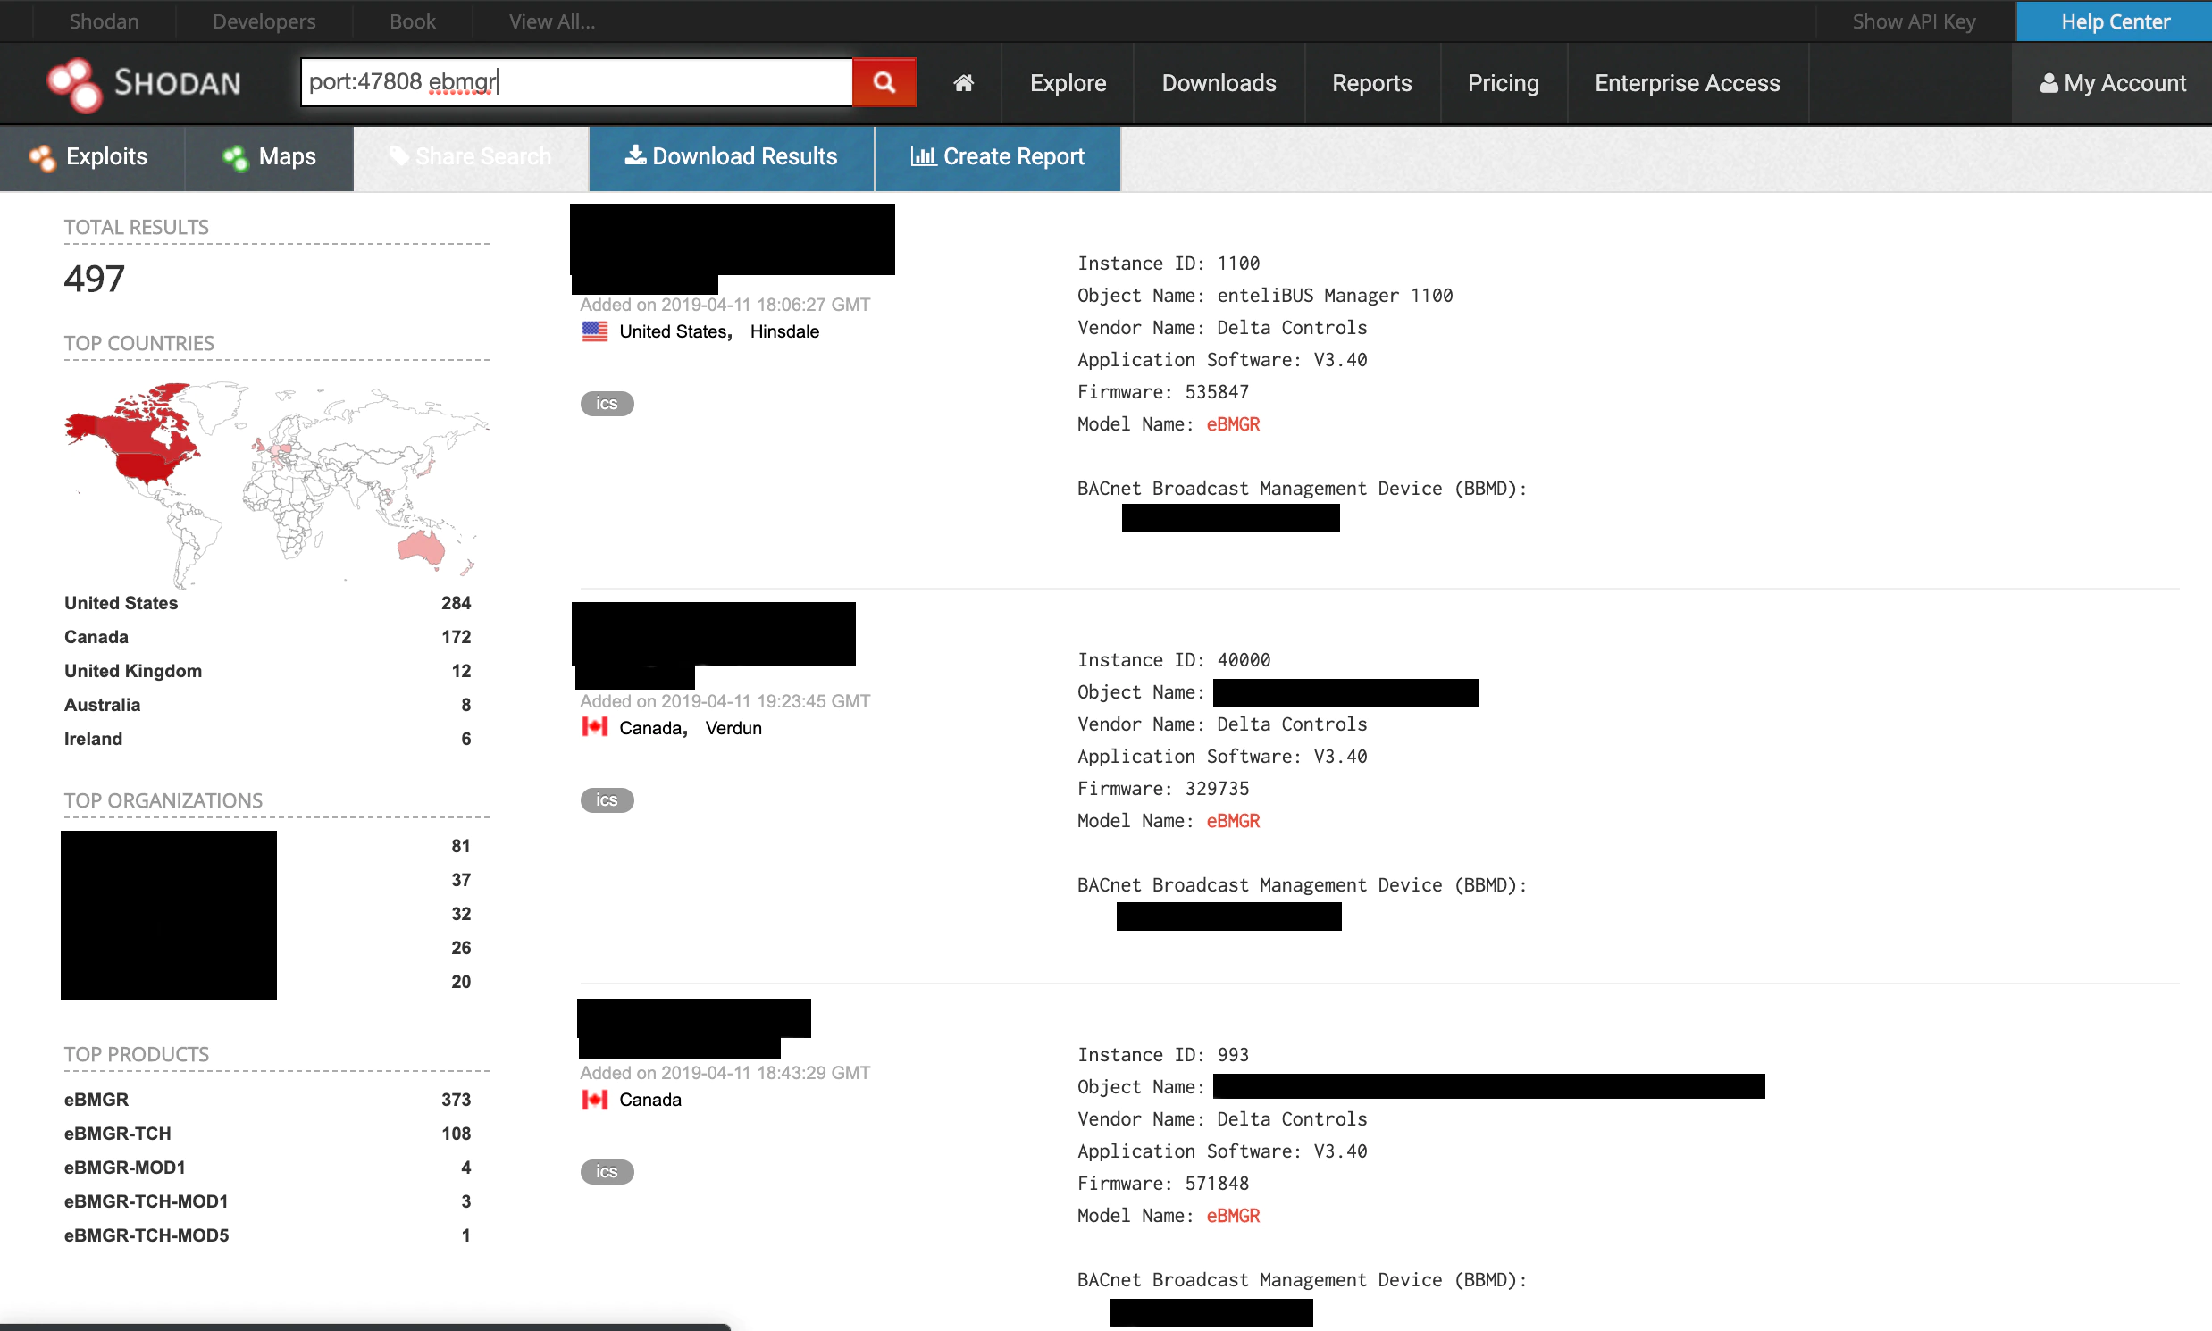This screenshot has height=1331, width=2212.
Task: Click 'Firmware: 329735' text
Action: (1162, 789)
